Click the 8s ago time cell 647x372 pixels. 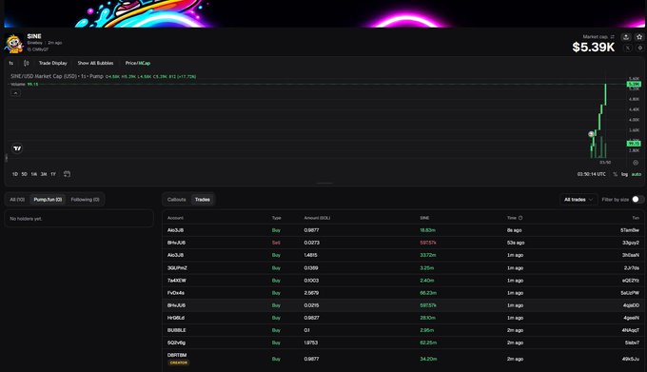tap(514, 230)
